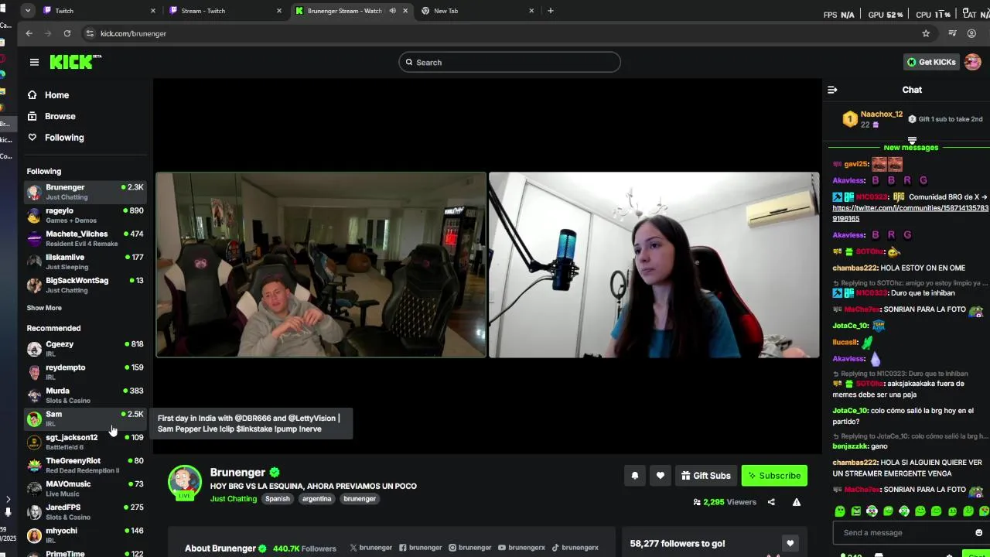Open JaredFPS recommended channel

point(85,511)
